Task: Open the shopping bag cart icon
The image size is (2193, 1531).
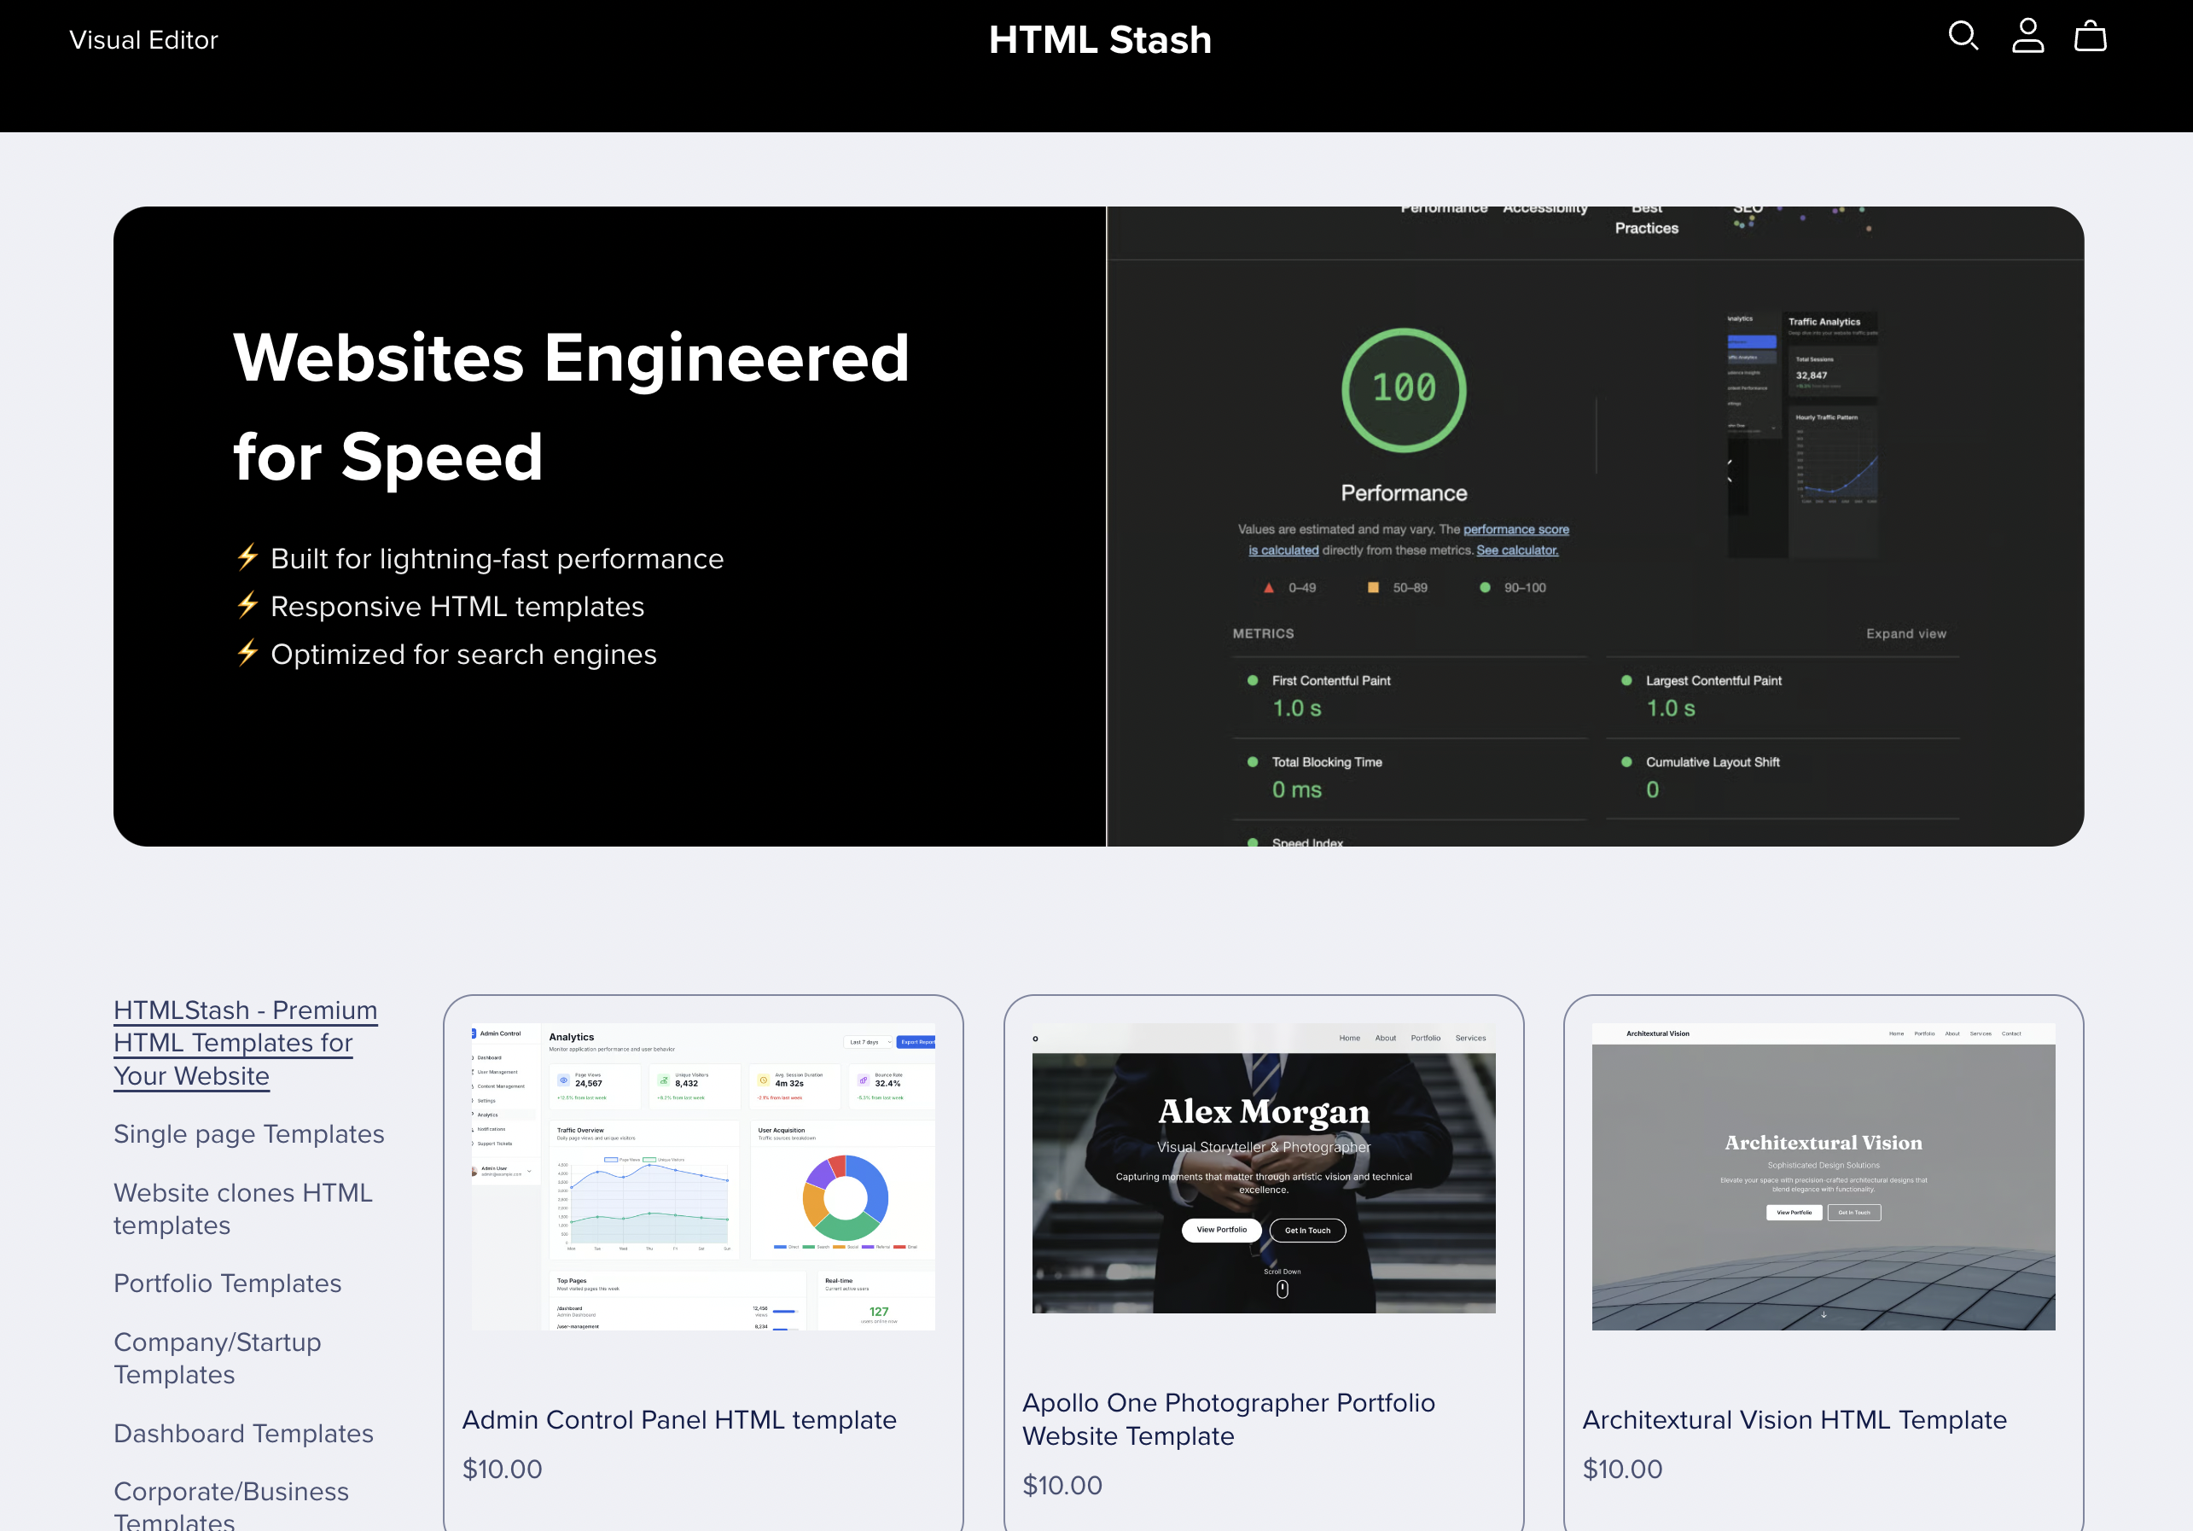Action: click(2090, 37)
